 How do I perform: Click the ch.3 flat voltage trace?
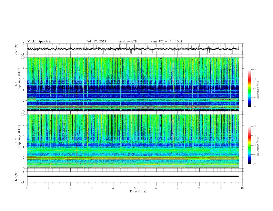pos(133,177)
